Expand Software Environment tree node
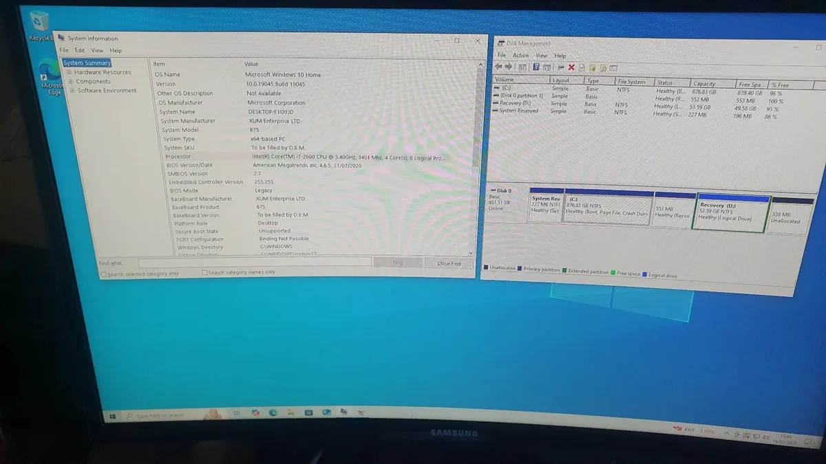Image resolution: width=826 pixels, height=464 pixels. pos(72,91)
